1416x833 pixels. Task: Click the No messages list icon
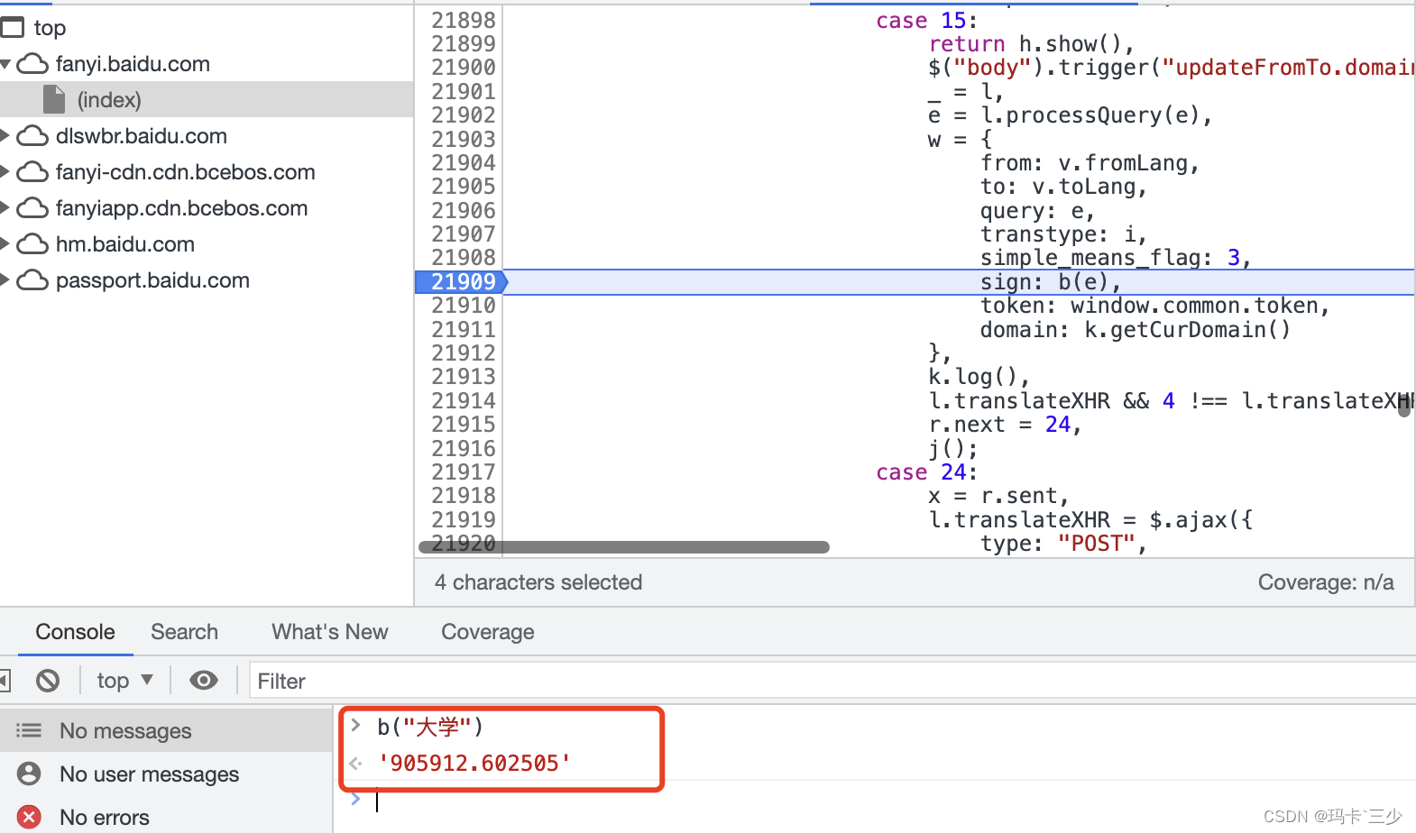pos(29,730)
